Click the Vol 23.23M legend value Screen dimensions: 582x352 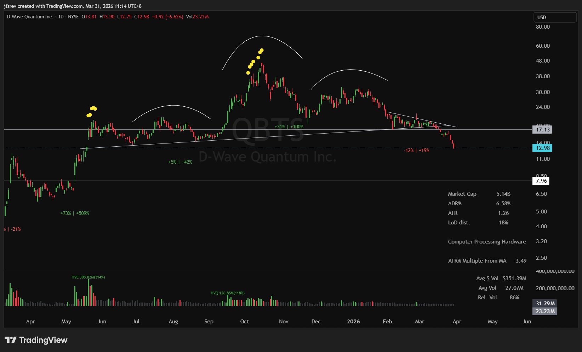[197, 17]
